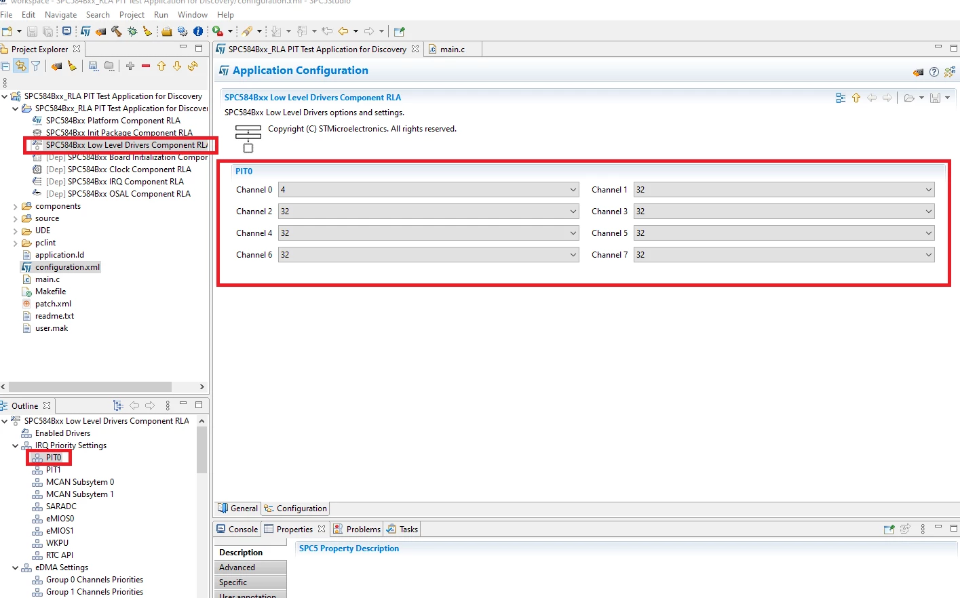The width and height of the screenshot is (960, 598).
Task: Click the pin editor icon in main toolbar
Action: 399,31
